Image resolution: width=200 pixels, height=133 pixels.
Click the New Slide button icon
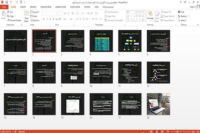(x=26, y=13)
